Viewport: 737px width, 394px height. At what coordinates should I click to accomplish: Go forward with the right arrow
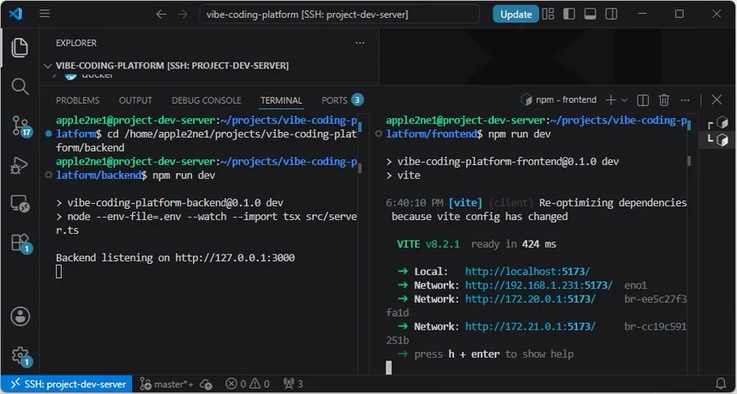tap(183, 14)
